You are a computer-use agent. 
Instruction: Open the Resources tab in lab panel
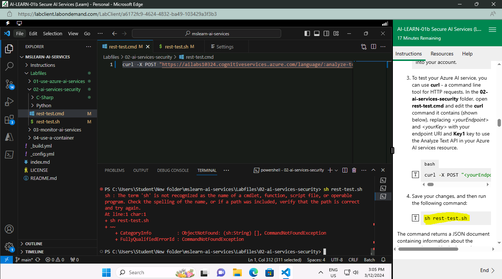click(x=442, y=54)
